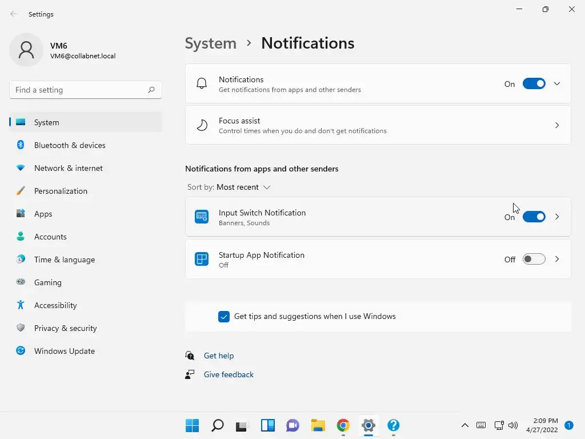Screen dimensions: 585x439
Task: Open the Personalization settings category
Action: pyautogui.click(x=61, y=191)
